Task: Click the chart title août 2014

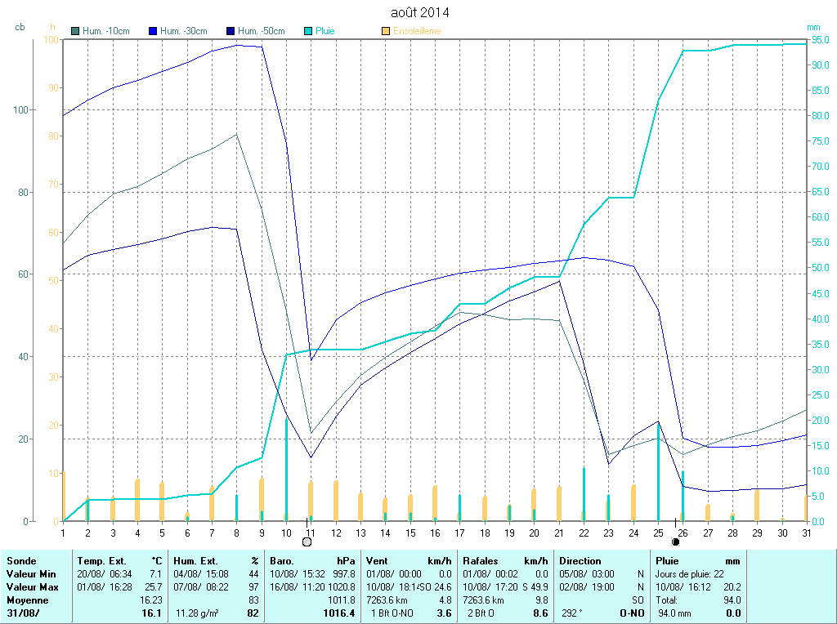Action: (420, 12)
